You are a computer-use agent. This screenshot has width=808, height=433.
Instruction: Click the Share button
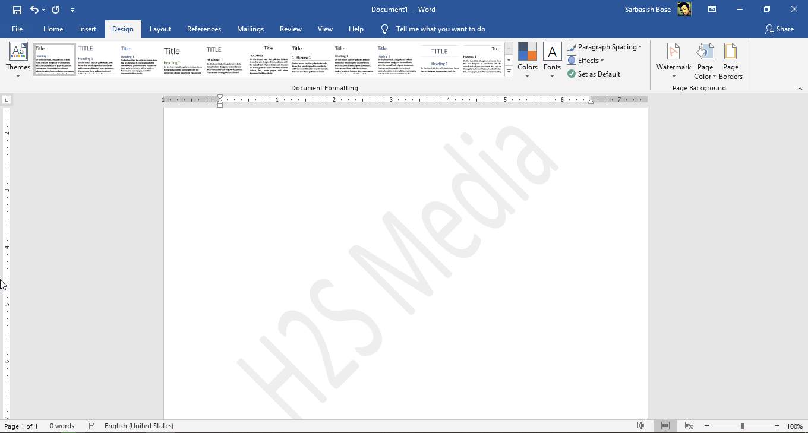tap(779, 29)
